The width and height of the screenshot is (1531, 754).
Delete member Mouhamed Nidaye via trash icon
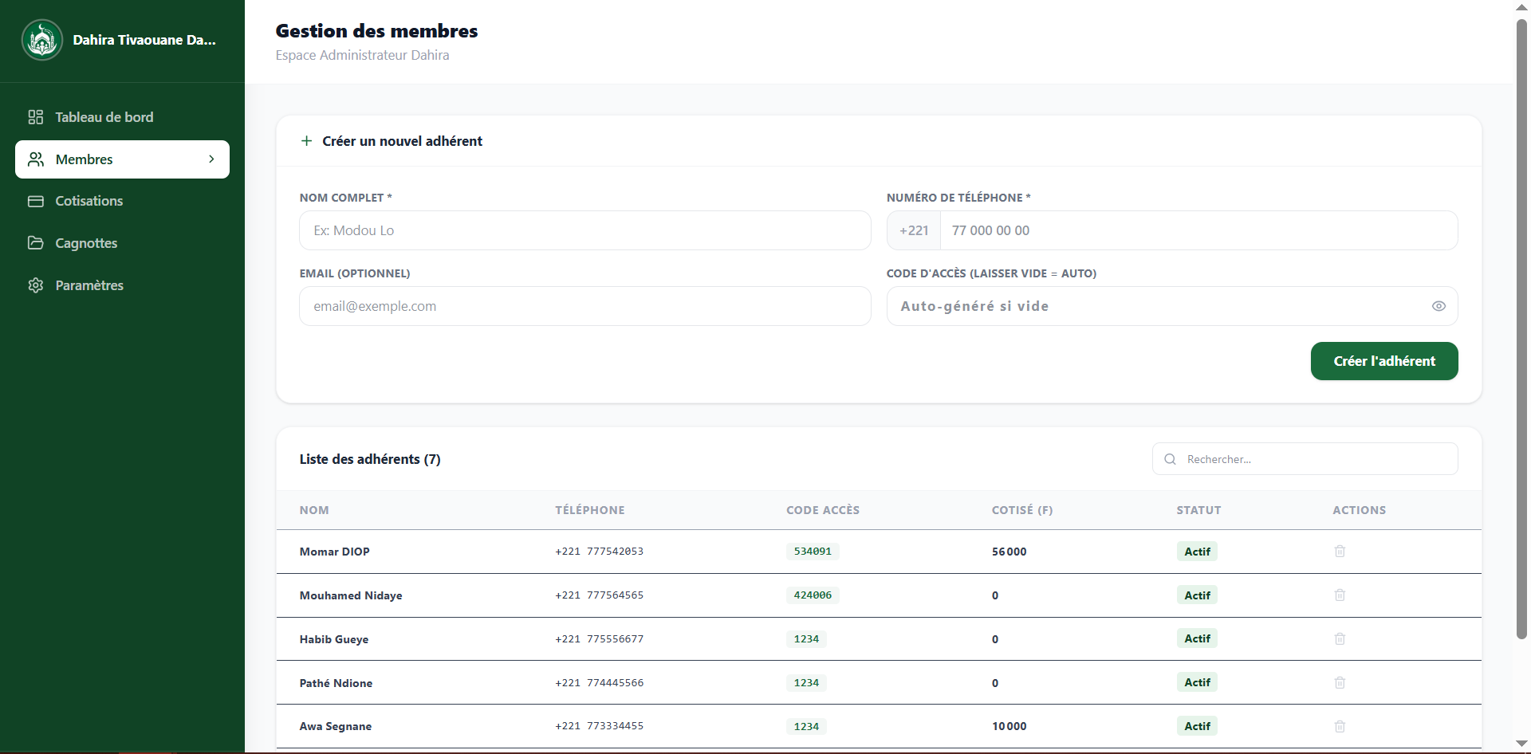point(1340,595)
